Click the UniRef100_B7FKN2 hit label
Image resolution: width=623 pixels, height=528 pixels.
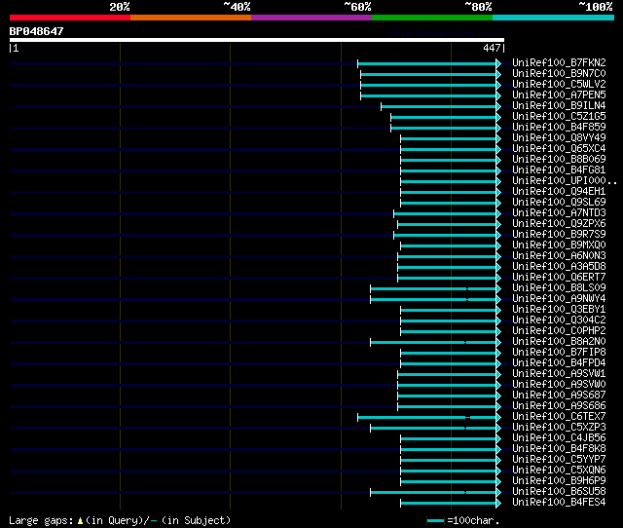click(559, 62)
